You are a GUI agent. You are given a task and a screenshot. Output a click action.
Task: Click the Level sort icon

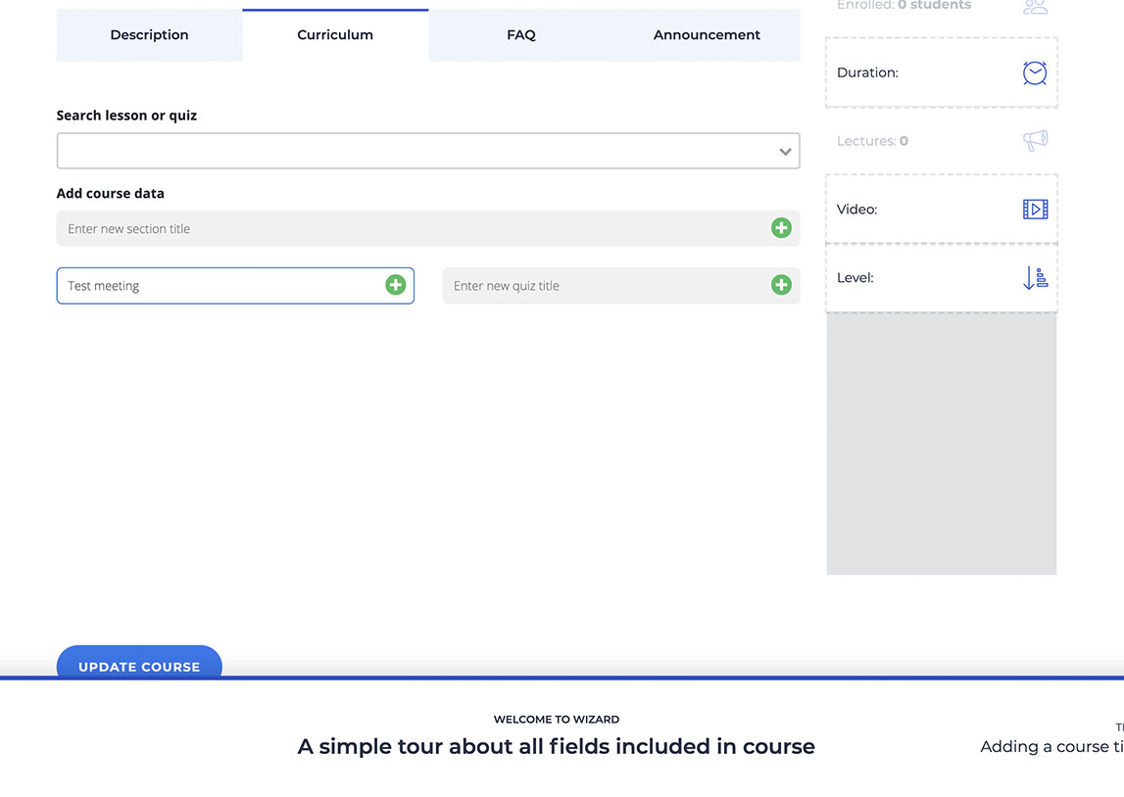1035,278
